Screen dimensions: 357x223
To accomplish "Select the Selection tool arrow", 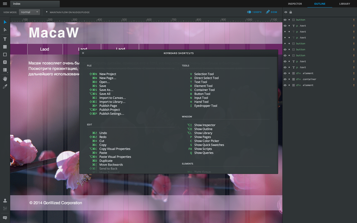I will click(5, 22).
